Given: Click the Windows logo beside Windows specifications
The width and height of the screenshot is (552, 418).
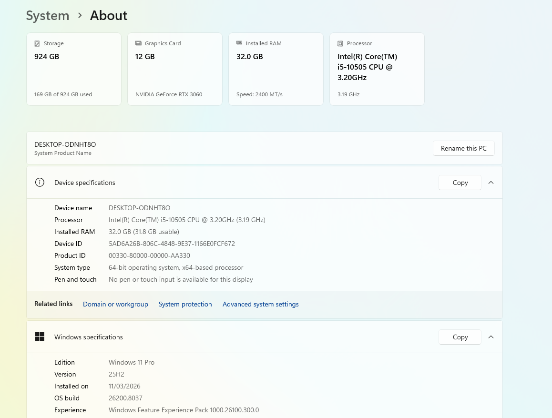Looking at the screenshot, I should click(x=40, y=337).
